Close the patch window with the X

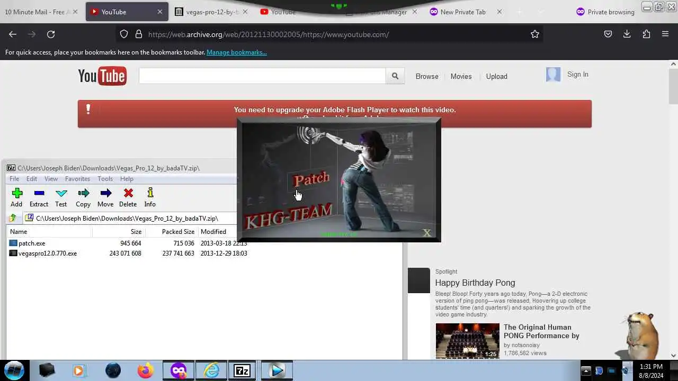(427, 233)
